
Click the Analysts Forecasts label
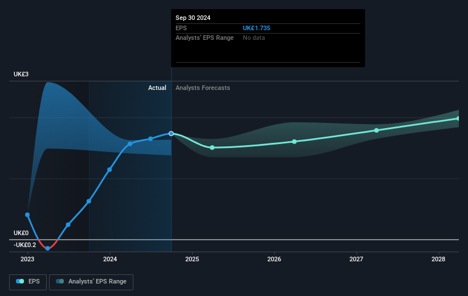coord(203,88)
